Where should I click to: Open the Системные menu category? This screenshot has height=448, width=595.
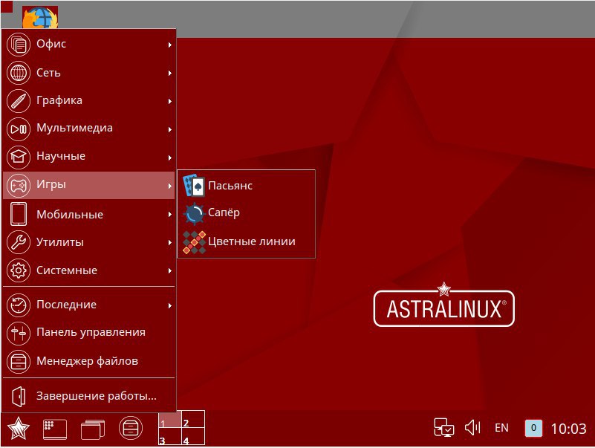(89, 270)
